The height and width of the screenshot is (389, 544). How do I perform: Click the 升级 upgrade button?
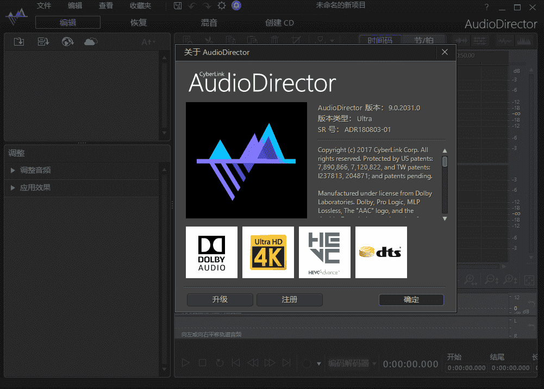[220, 299]
